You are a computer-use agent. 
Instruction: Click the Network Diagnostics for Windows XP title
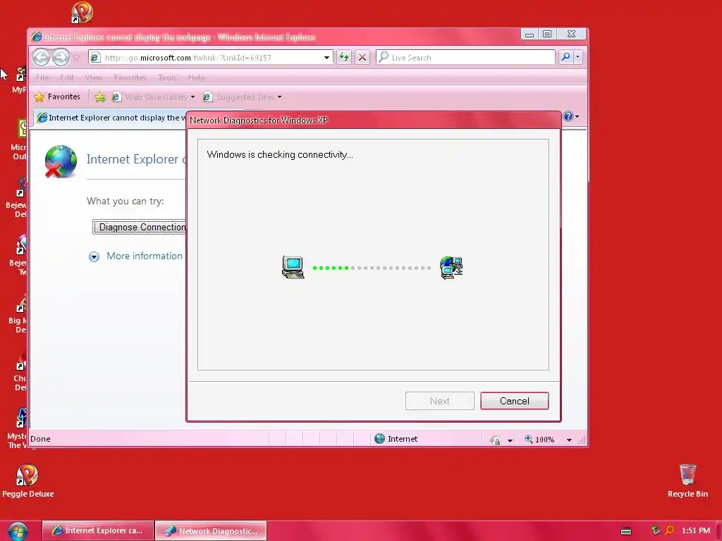point(258,120)
